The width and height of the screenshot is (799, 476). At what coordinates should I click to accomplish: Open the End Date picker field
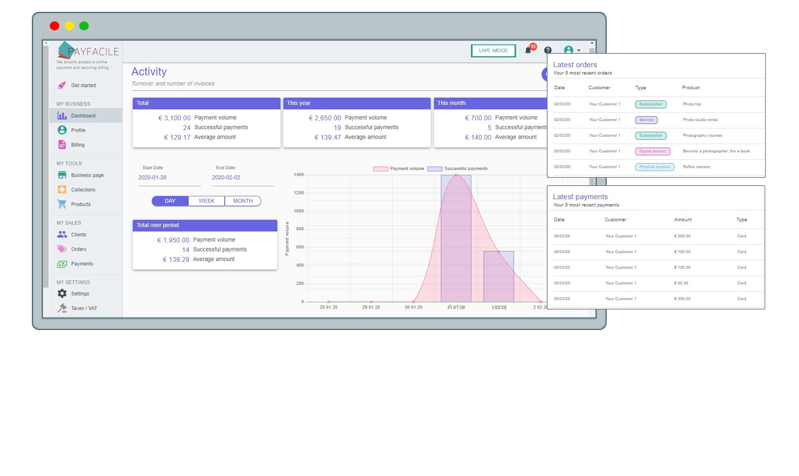point(243,178)
